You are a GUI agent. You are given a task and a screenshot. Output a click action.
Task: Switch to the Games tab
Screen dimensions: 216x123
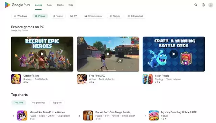(x=38, y=5)
